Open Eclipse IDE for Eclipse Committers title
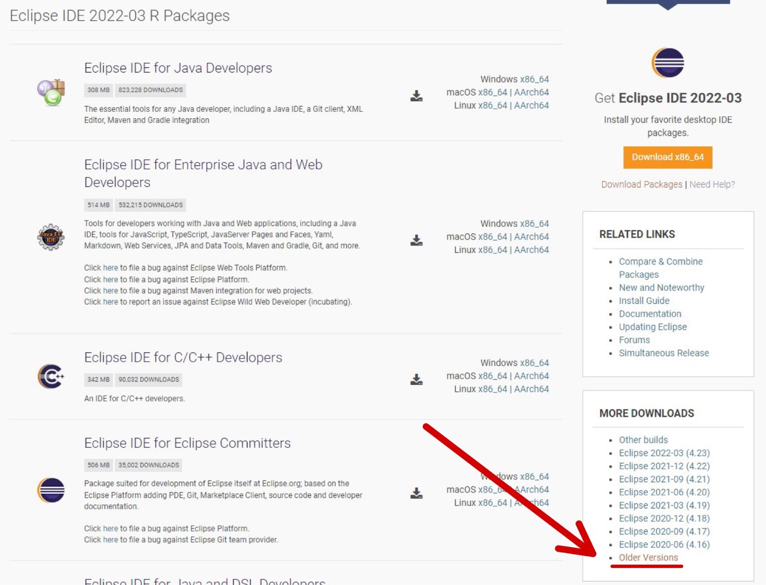Image resolution: width=766 pixels, height=585 pixels. 187,443
